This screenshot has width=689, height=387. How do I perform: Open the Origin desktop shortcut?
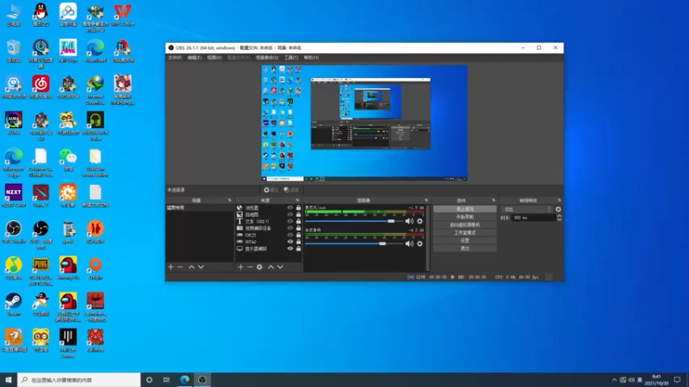coord(96,268)
